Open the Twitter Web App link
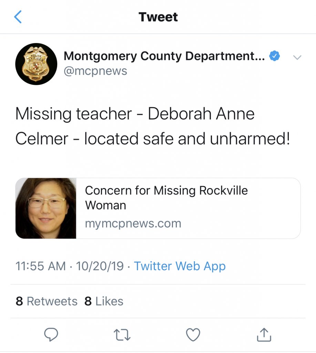 click(x=180, y=266)
